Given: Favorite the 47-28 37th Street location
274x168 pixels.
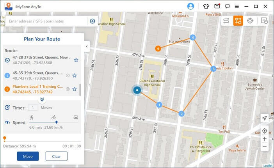Looking at the screenshot, I should point(76,60).
